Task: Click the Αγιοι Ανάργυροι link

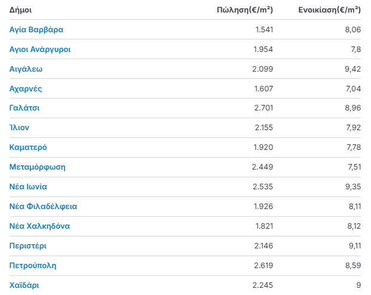Action: (40, 49)
